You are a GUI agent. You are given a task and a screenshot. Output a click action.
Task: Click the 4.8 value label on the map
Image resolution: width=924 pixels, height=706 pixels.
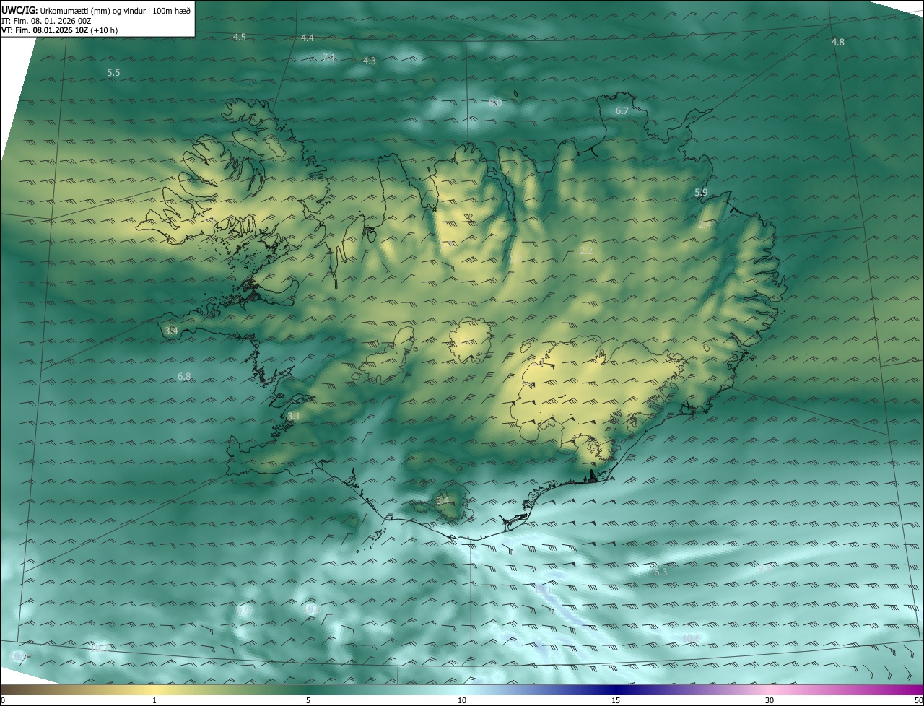tap(837, 43)
